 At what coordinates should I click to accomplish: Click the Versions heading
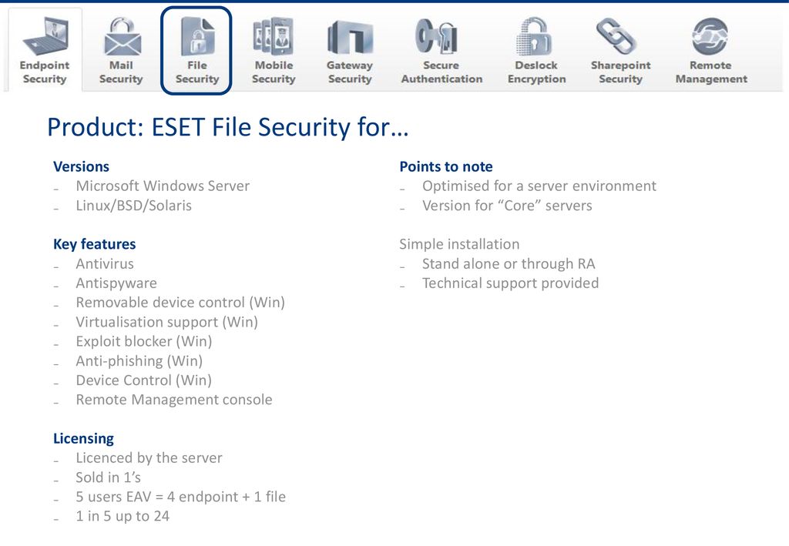(x=81, y=166)
